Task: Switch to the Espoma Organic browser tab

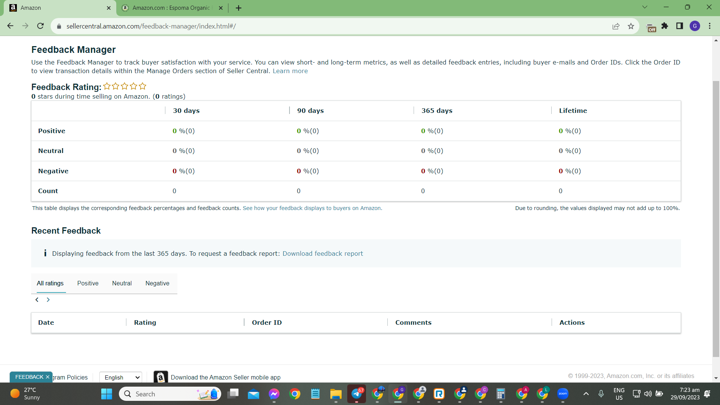Action: [x=172, y=8]
